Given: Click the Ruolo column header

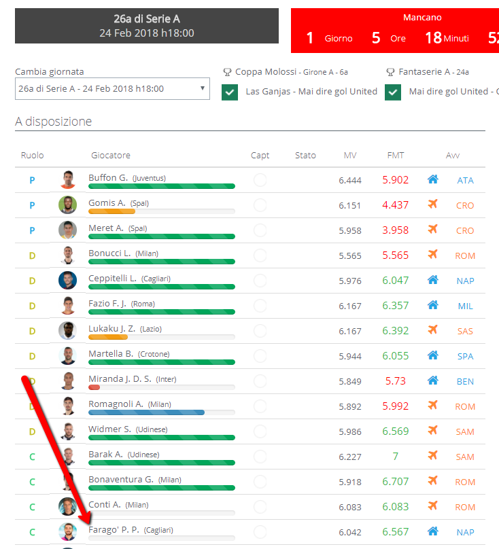Looking at the screenshot, I should pos(32,156).
